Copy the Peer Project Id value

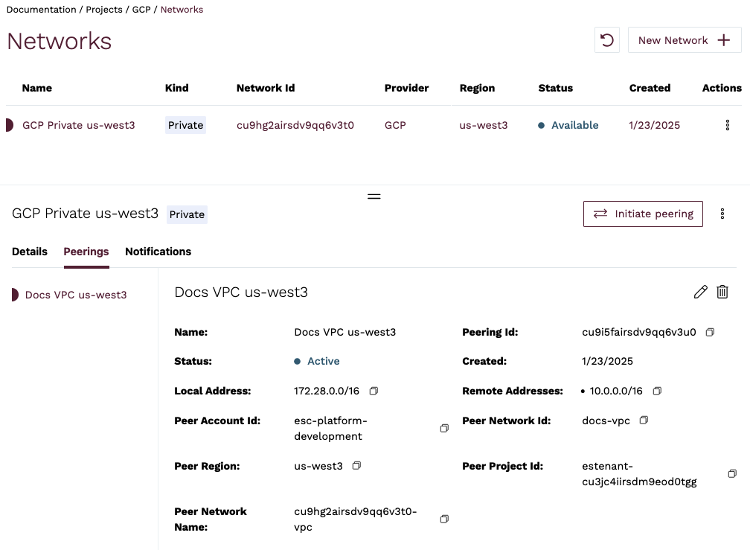[x=732, y=474]
